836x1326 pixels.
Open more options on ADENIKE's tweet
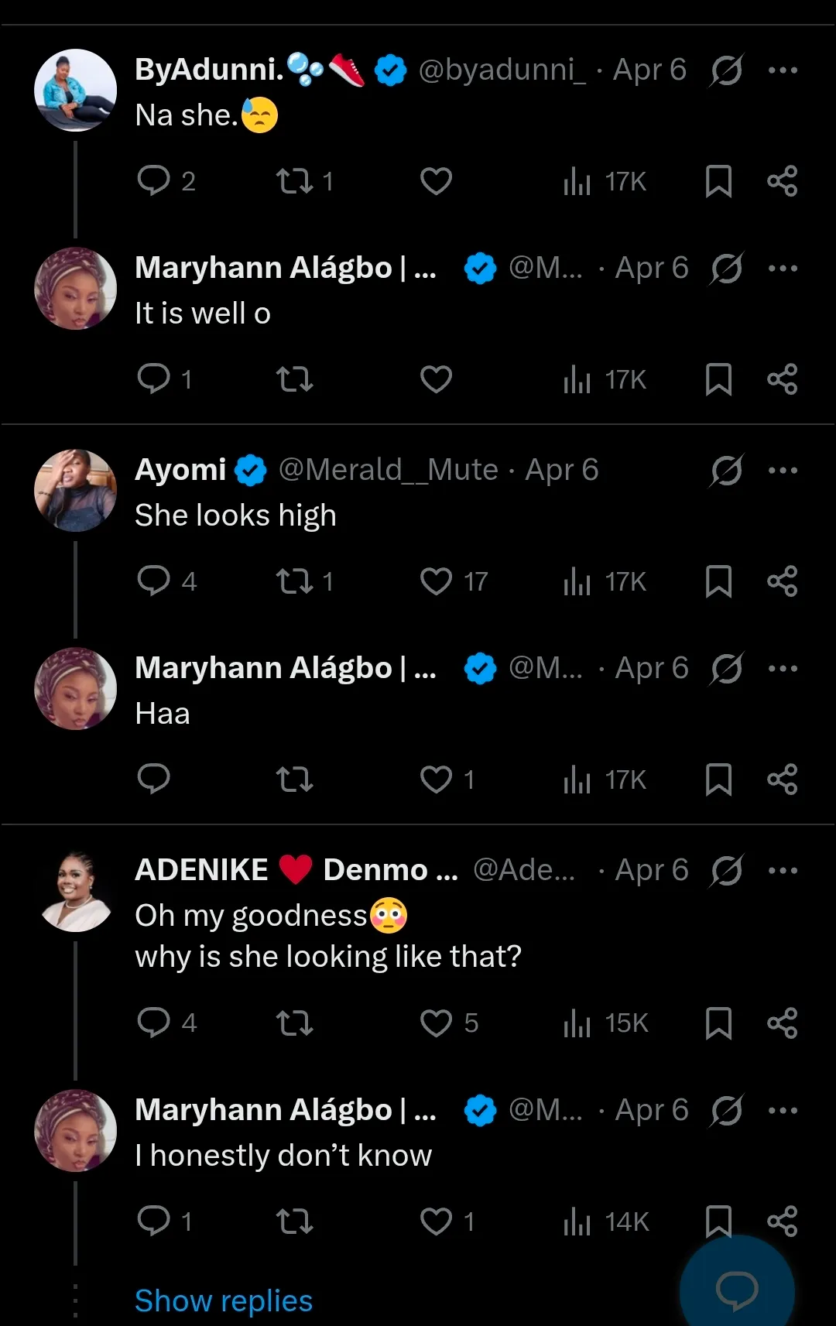click(x=783, y=871)
